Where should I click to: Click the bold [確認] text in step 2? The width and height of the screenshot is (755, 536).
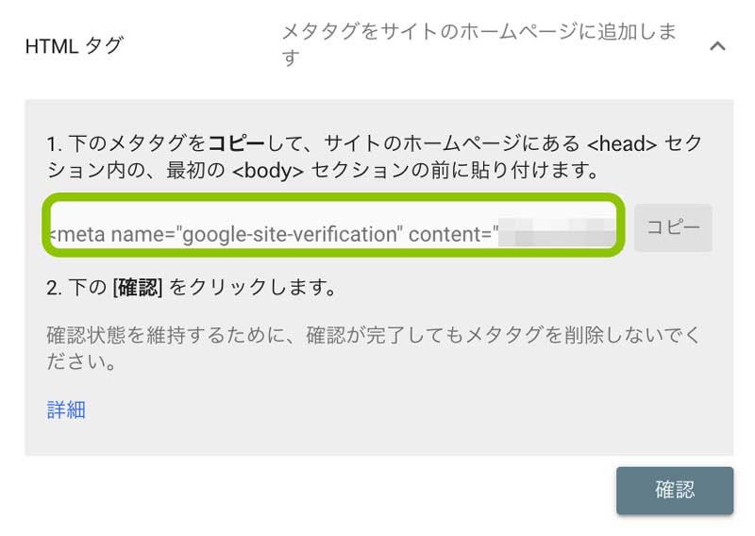137,288
